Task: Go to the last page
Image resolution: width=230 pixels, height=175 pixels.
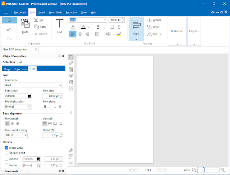Action: pos(164,170)
